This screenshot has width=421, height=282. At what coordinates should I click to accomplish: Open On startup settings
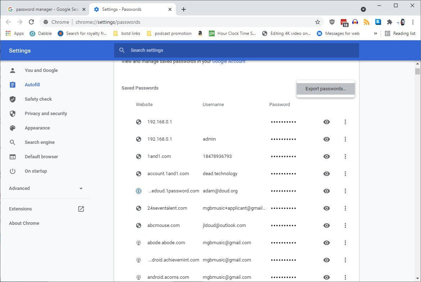36,171
